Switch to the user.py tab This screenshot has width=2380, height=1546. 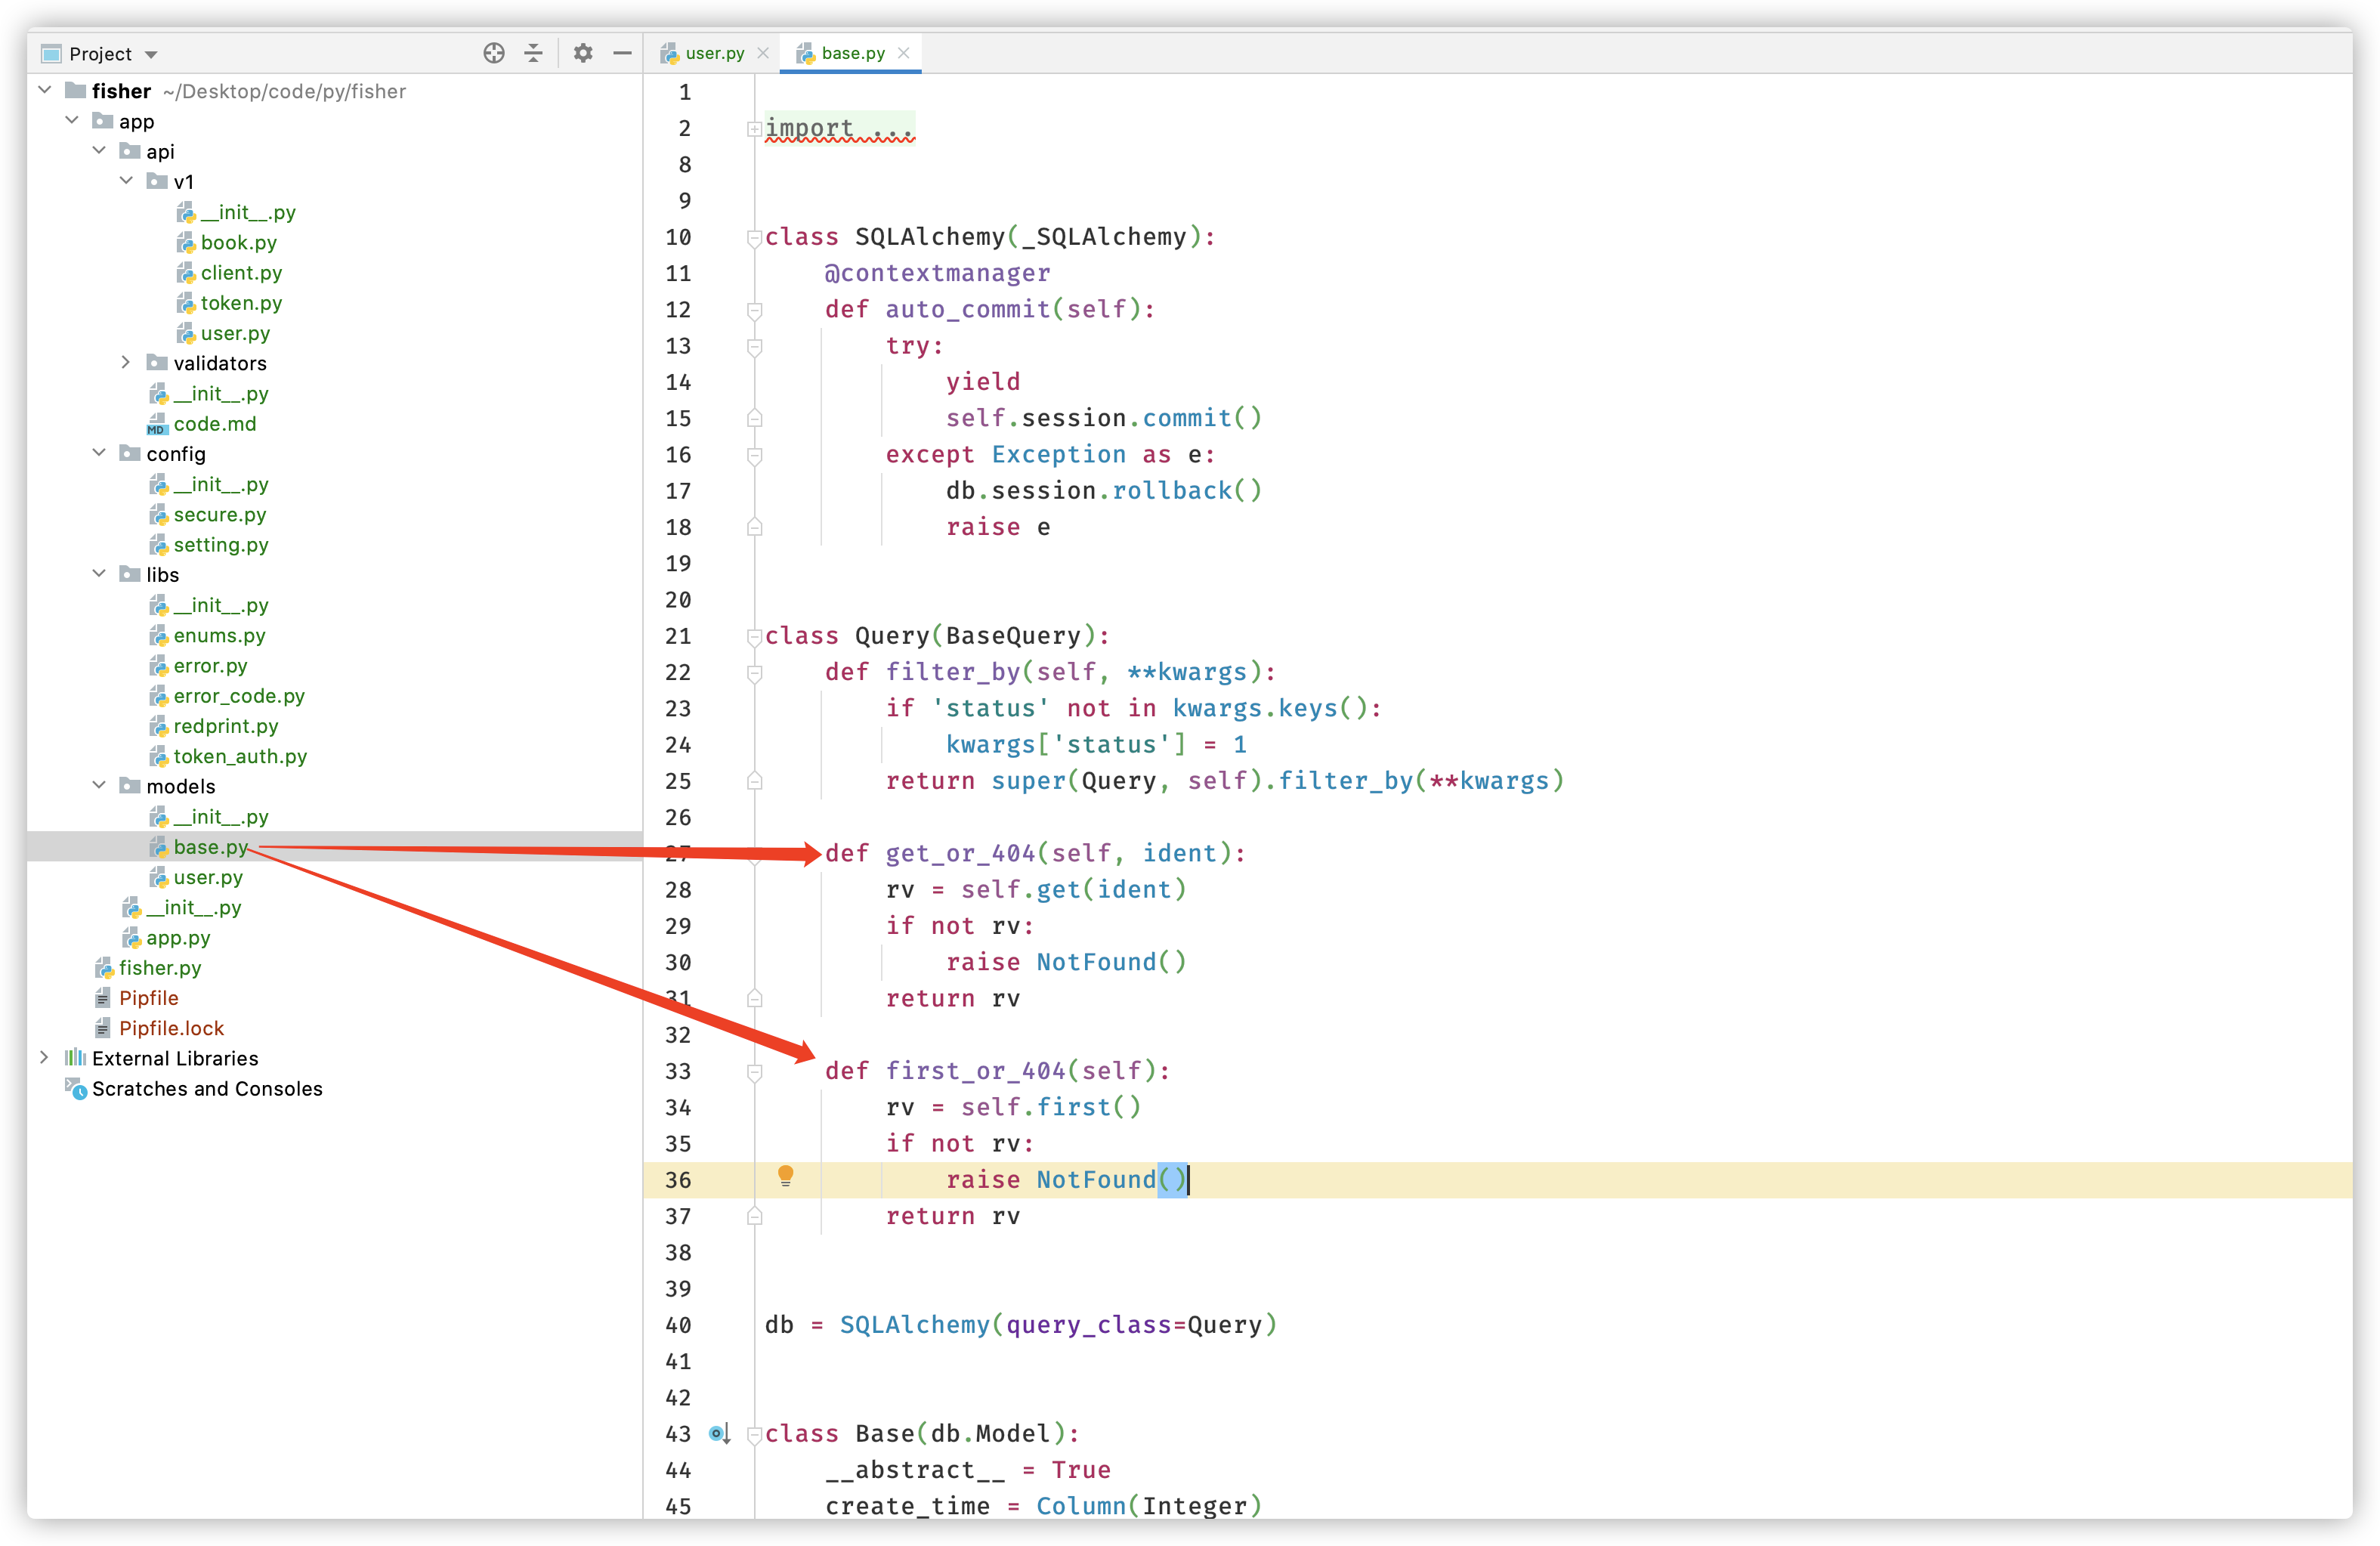[x=713, y=53]
